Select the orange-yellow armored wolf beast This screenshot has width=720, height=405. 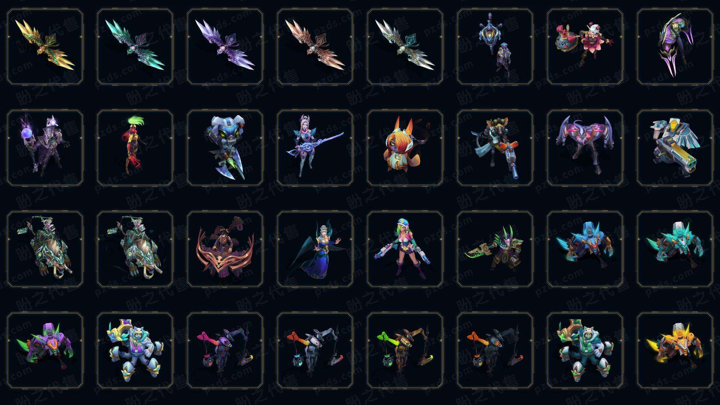click(x=675, y=350)
